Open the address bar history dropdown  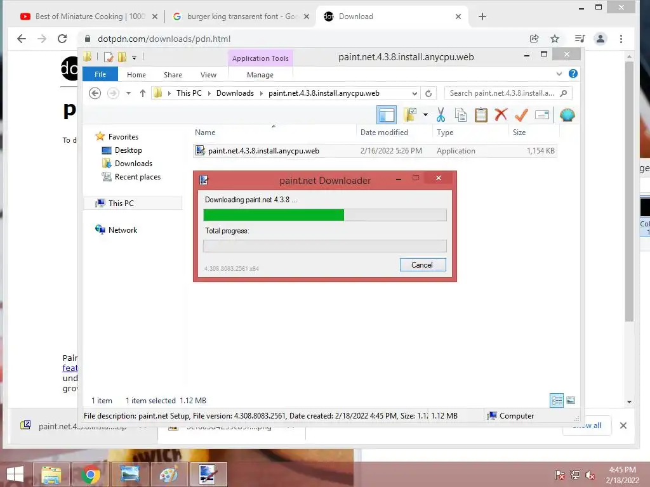coord(414,93)
